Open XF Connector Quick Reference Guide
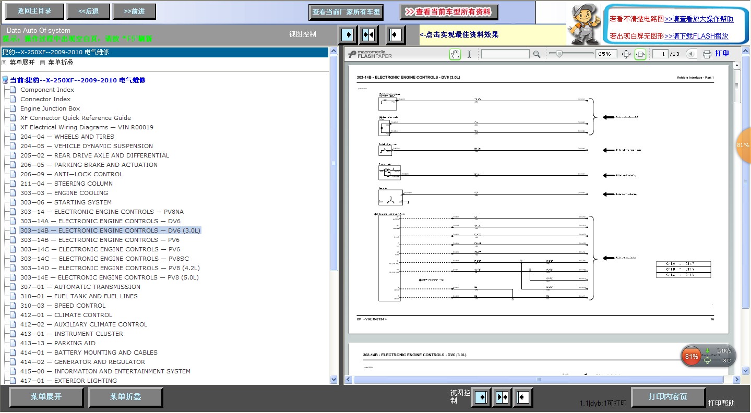Screen dimensions: 751x413 (76, 118)
